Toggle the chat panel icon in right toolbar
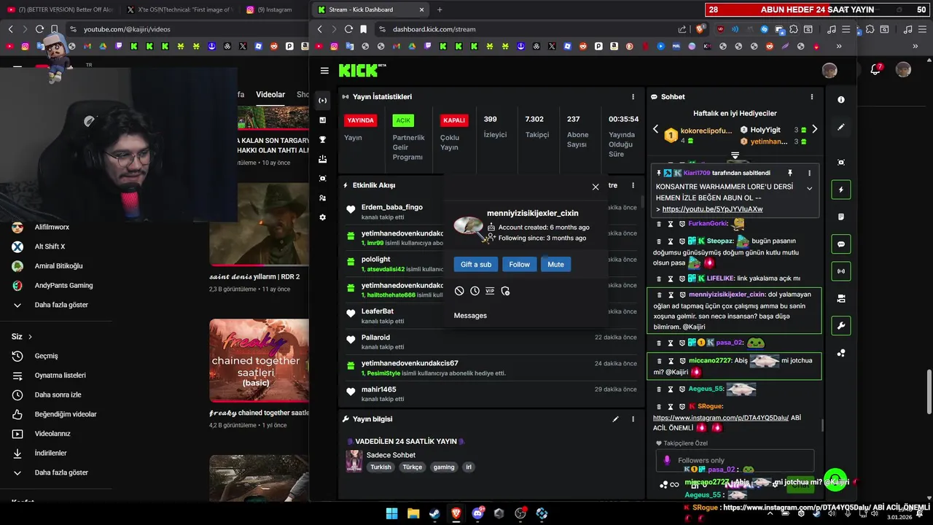The height and width of the screenshot is (525, 933). (x=841, y=244)
